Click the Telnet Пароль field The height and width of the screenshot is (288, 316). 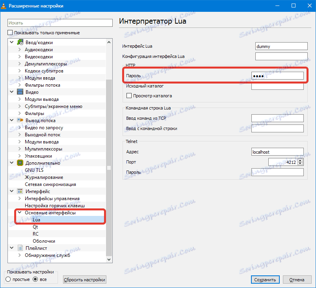pyautogui.click(x=277, y=172)
